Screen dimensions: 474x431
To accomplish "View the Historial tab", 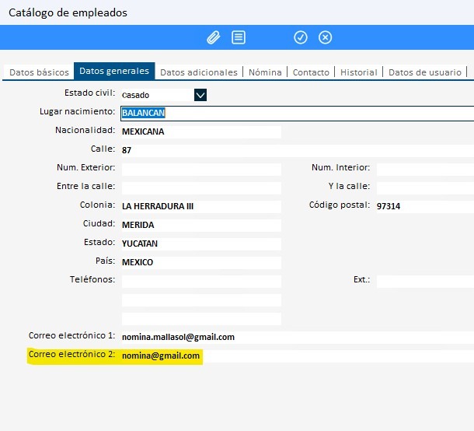I will (359, 72).
